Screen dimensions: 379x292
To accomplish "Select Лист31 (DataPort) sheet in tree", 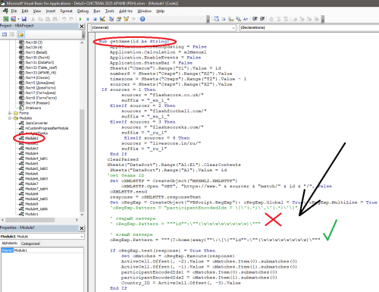I will pyautogui.click(x=39, y=62).
